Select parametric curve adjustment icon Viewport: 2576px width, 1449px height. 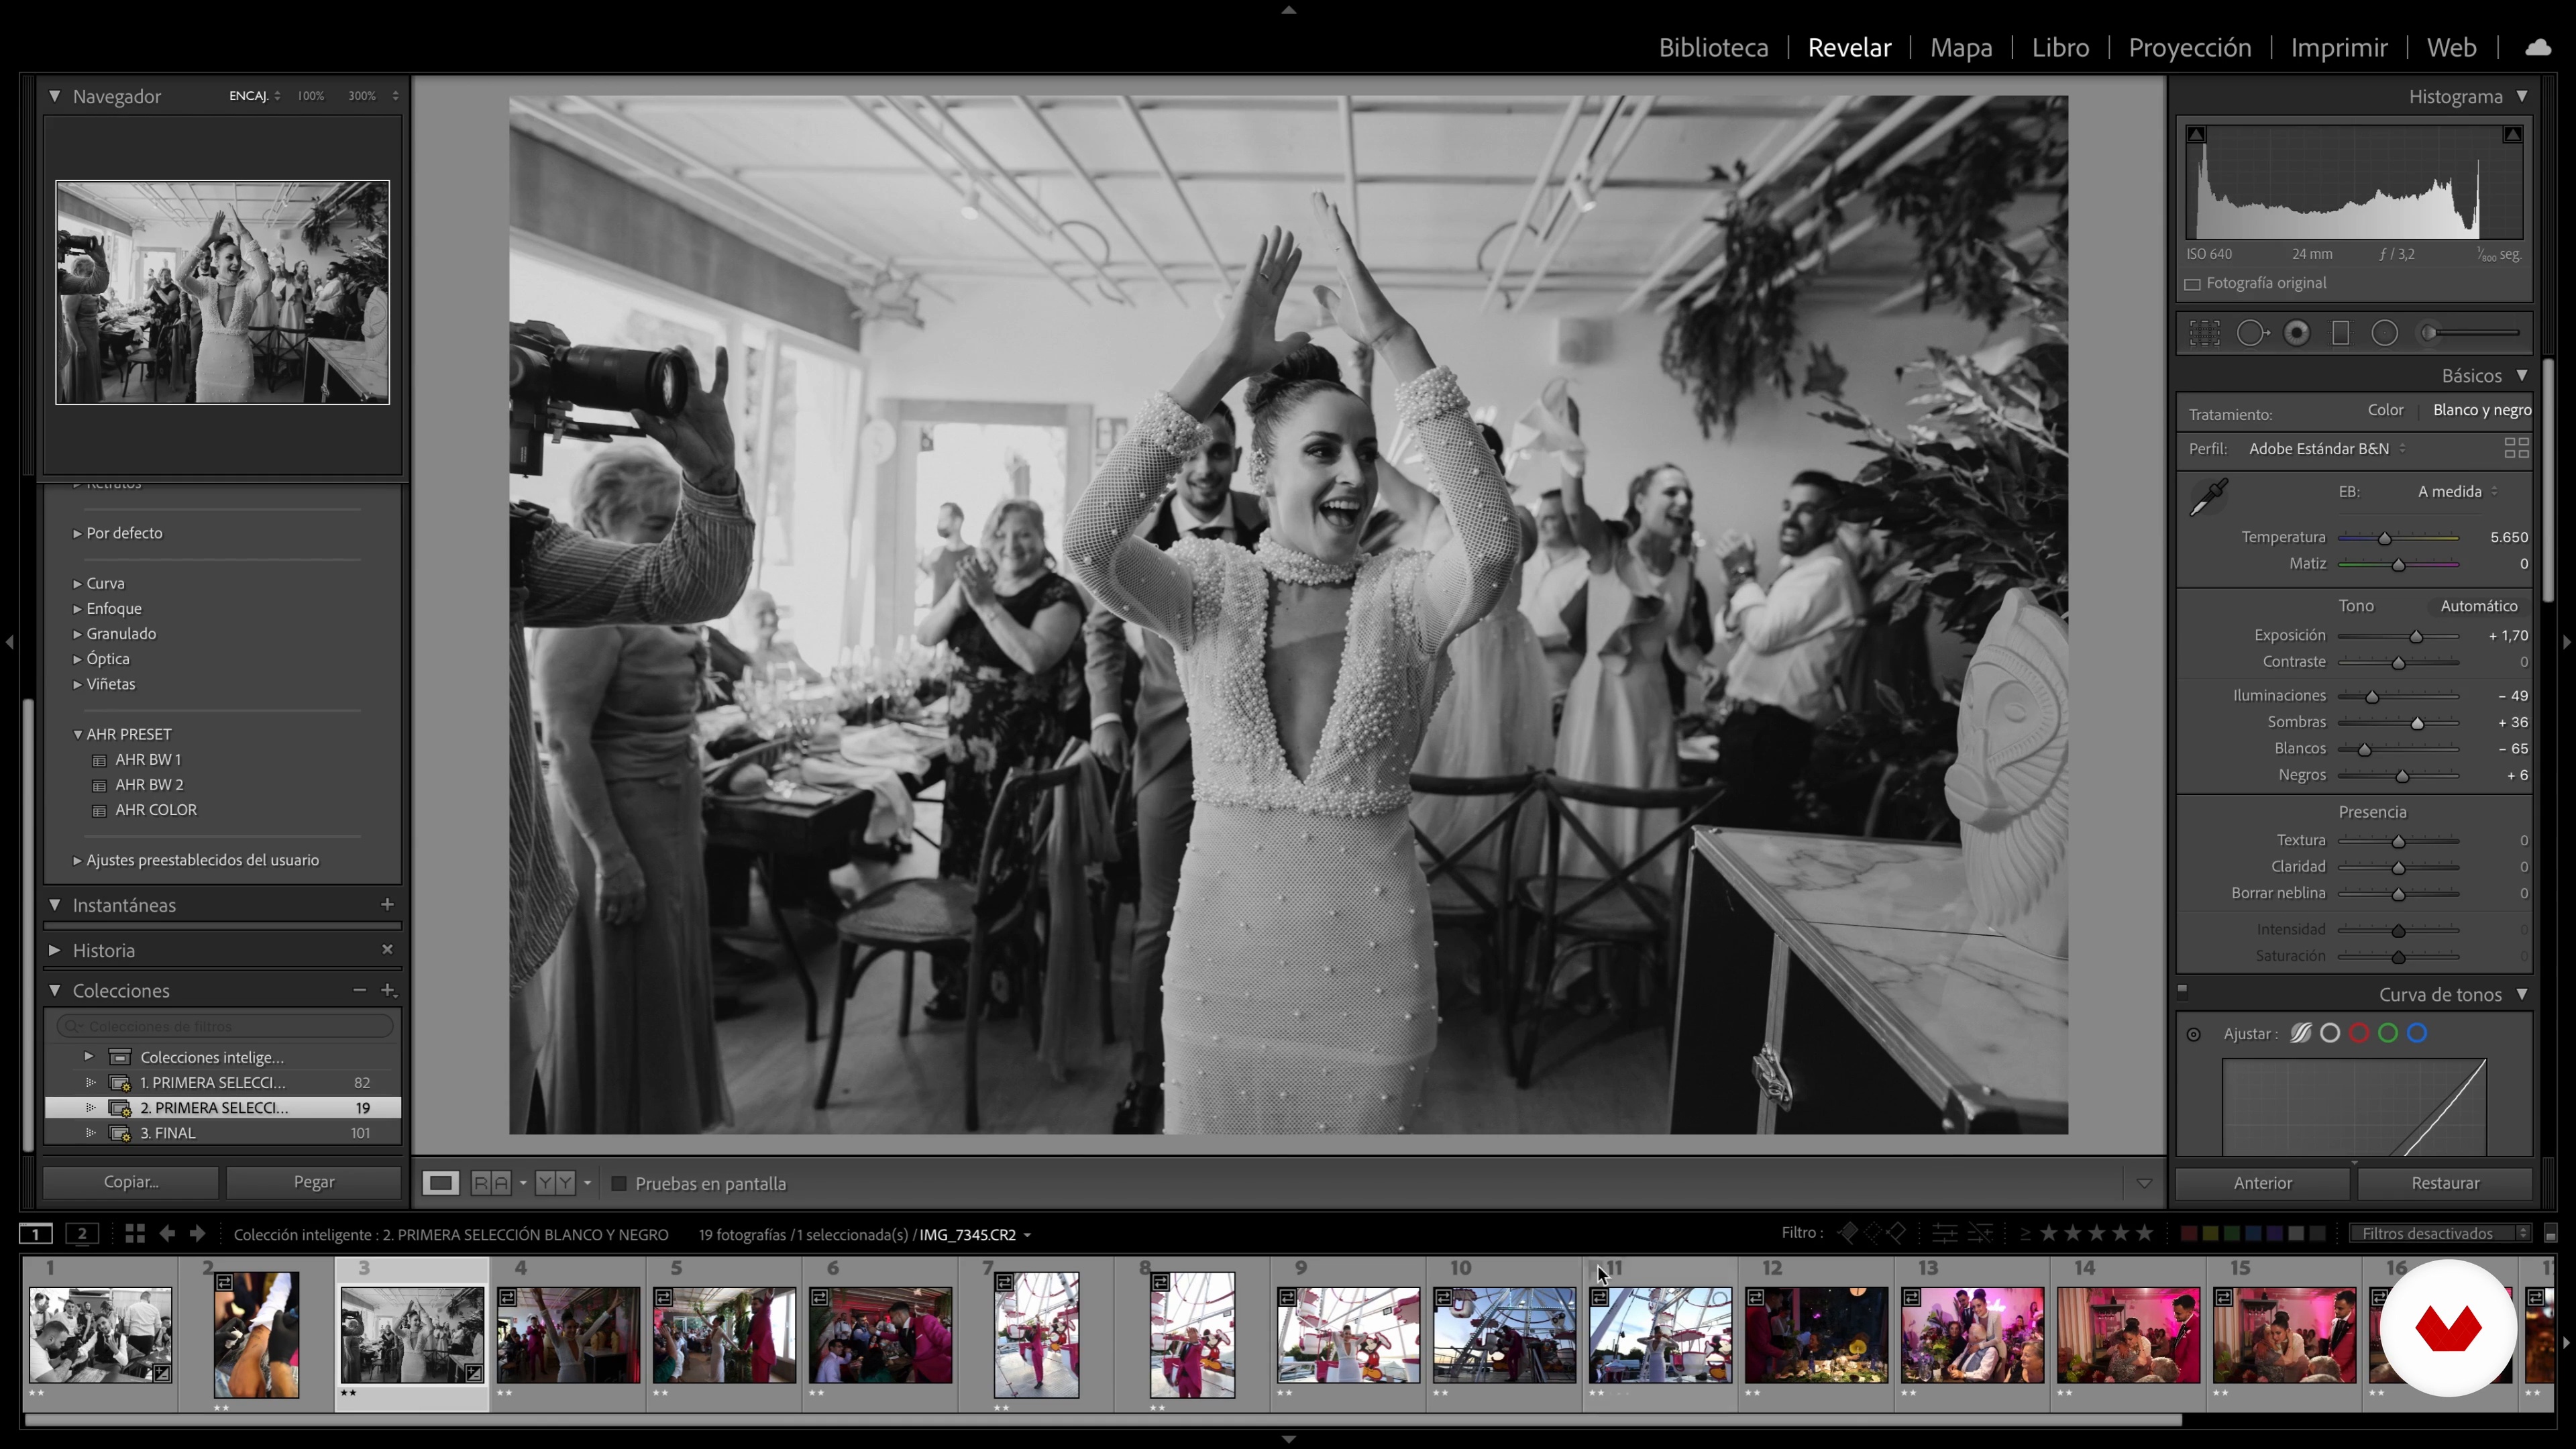(x=2300, y=1033)
